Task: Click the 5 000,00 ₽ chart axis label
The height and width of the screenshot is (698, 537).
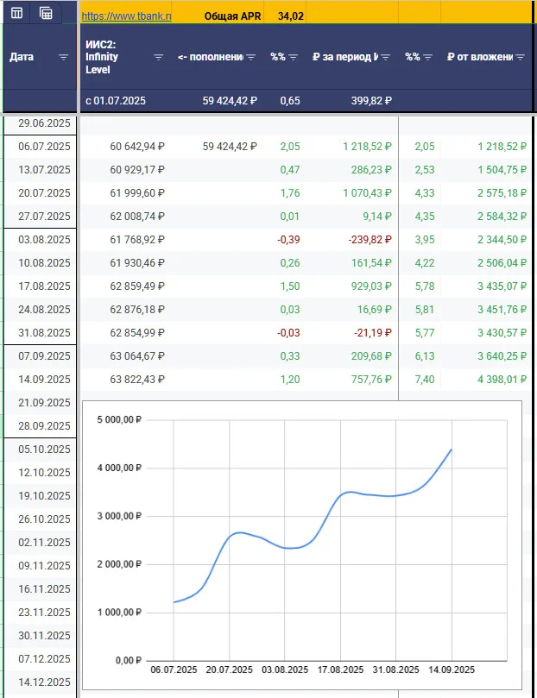Action: pos(119,420)
